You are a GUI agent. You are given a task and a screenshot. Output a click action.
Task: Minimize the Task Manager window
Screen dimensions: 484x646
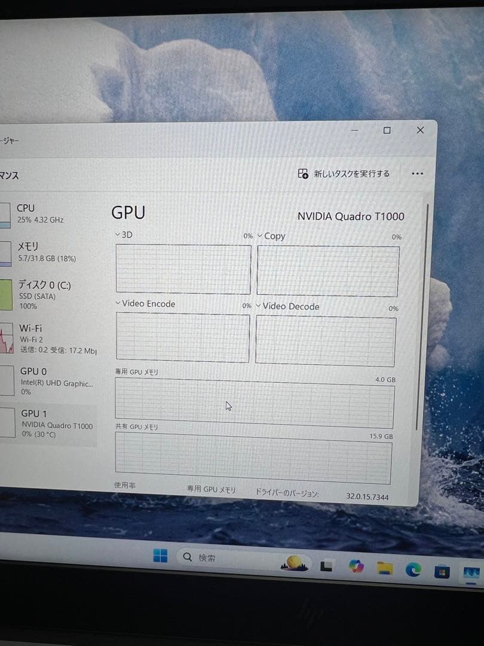click(x=354, y=130)
